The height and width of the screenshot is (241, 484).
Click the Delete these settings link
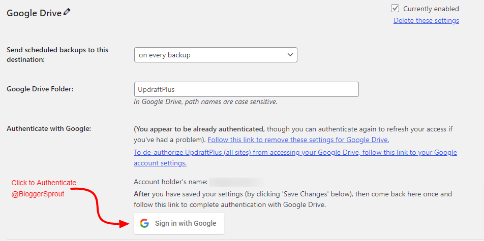pos(426,21)
